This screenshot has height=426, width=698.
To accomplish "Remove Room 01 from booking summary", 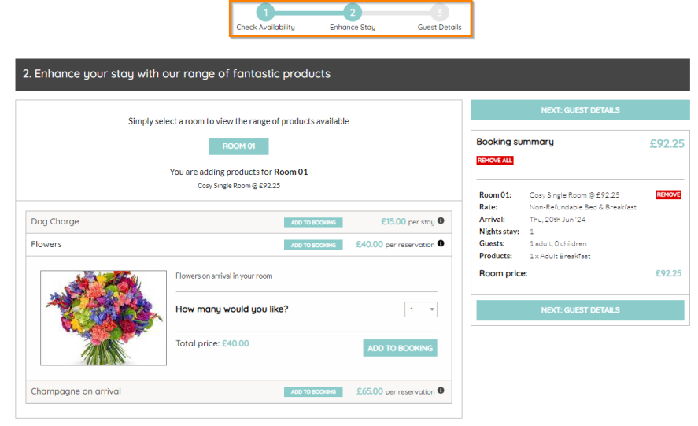I will pos(668,194).
